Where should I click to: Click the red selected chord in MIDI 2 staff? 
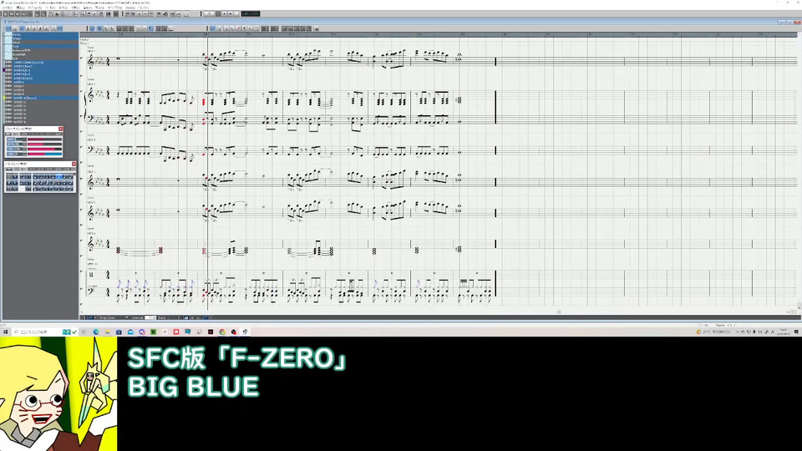204,102
